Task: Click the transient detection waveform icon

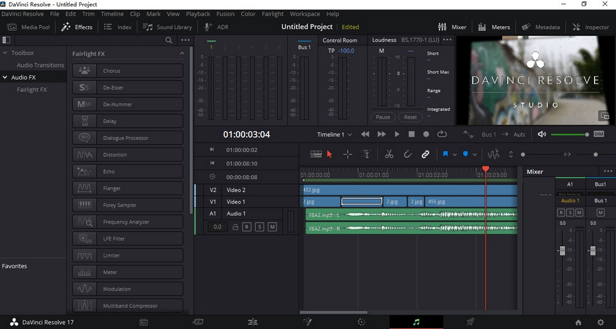Action: tap(493, 154)
